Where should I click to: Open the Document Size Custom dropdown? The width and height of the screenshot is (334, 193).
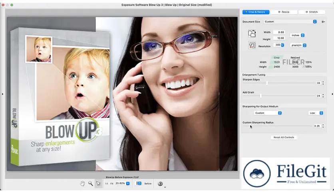[x=290, y=22]
